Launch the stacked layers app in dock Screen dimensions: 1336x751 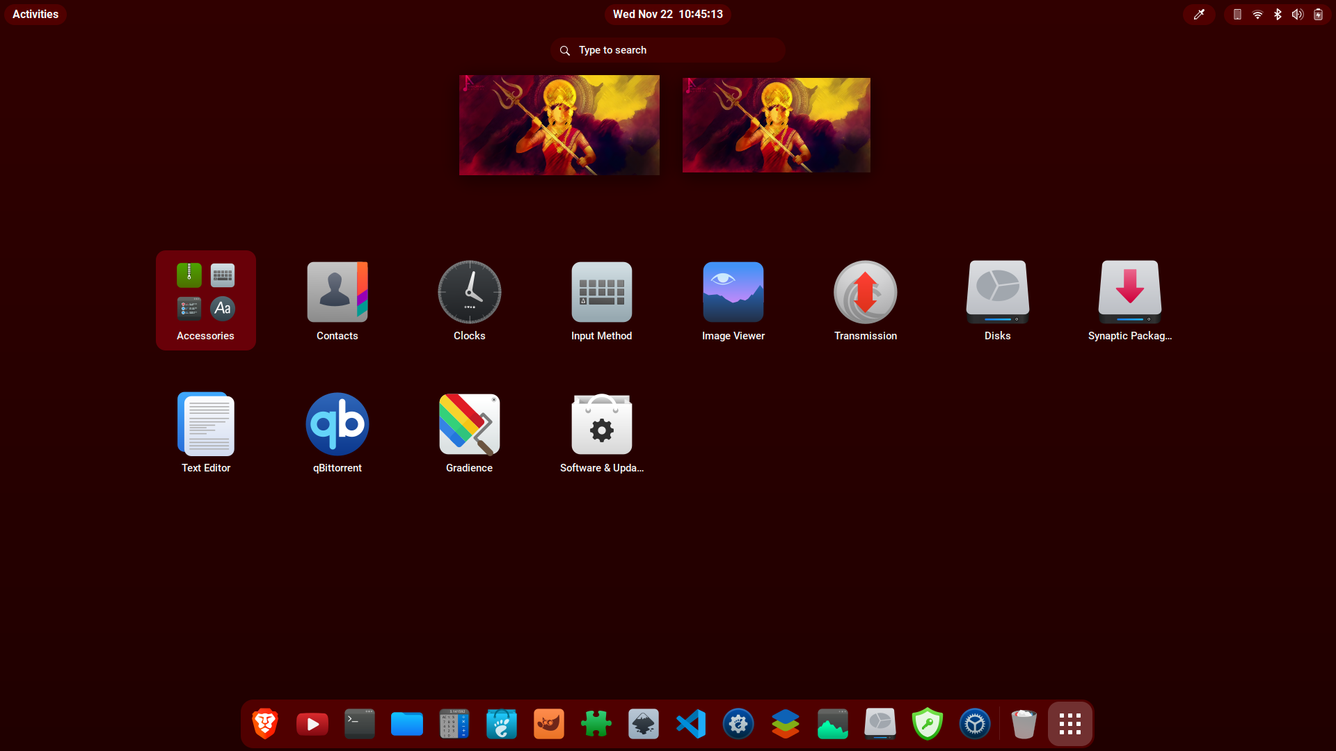786,724
